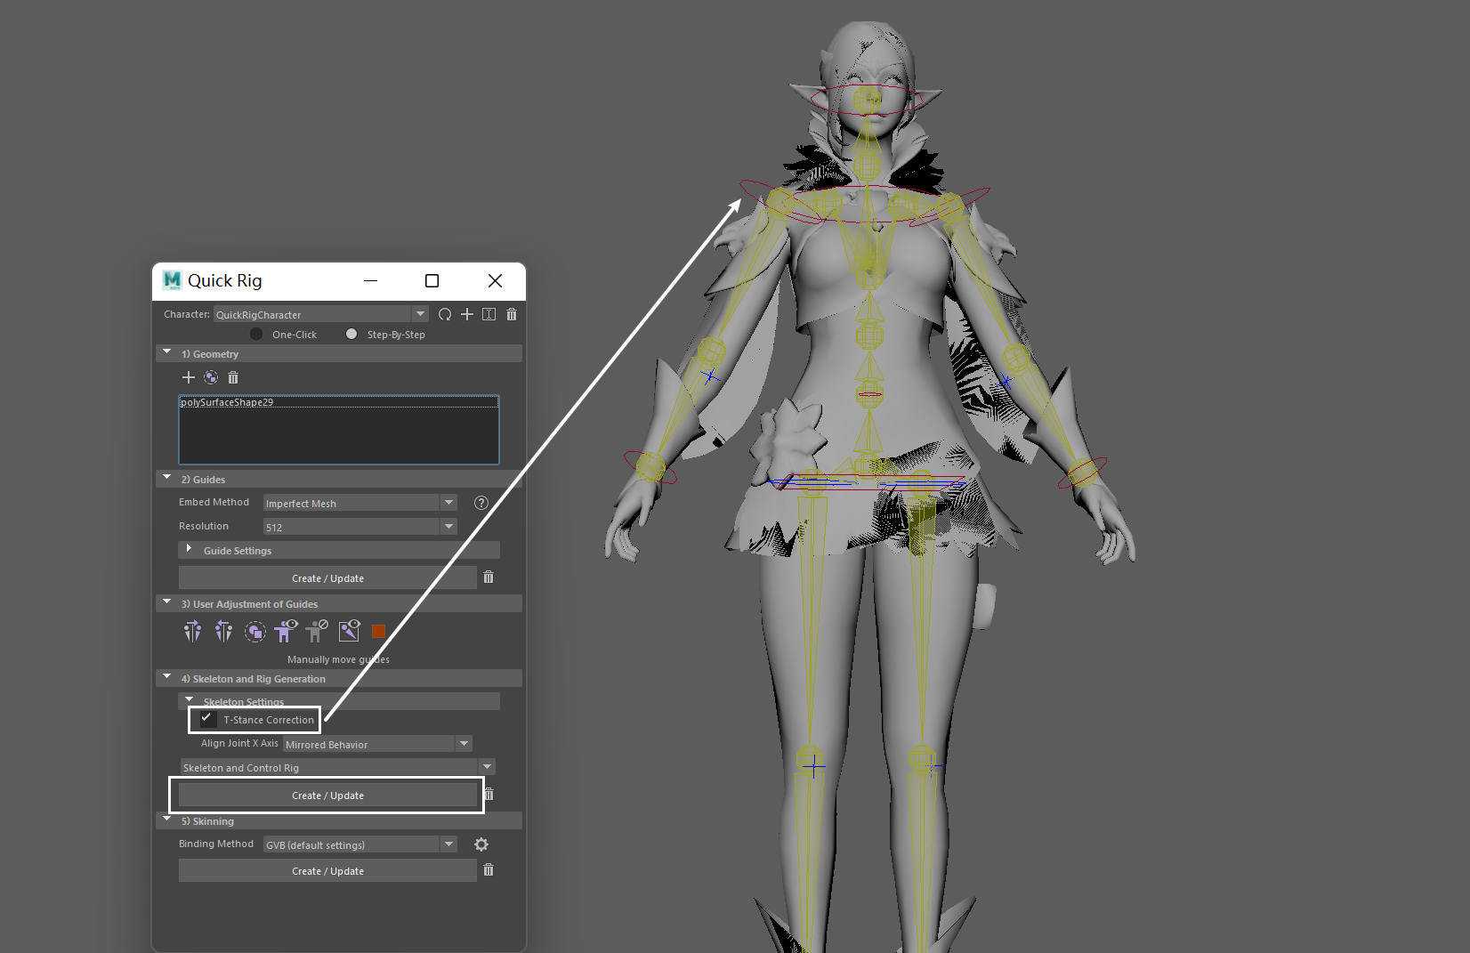Add selected meshes in Geometry section

[x=188, y=377]
